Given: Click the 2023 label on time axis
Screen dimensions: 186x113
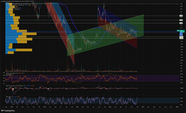Looking at the screenshot, I should coord(12,107).
